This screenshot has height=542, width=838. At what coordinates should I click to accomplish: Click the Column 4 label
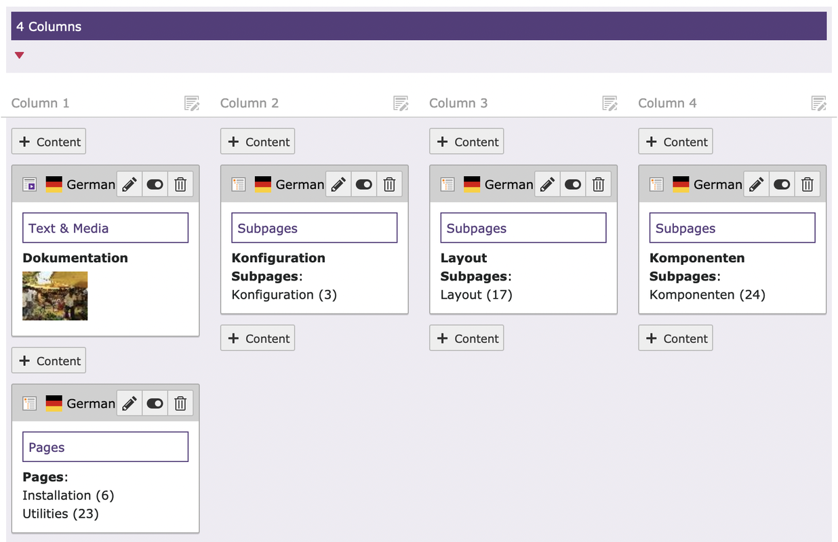tap(668, 103)
